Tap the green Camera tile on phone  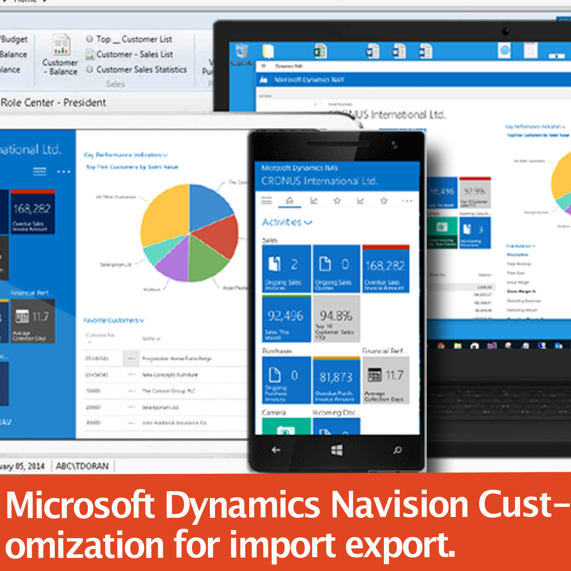(287, 426)
